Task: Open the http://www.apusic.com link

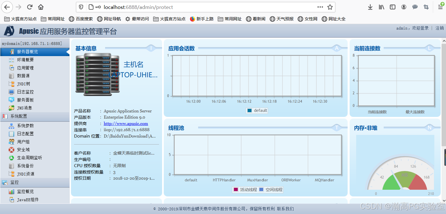Action: (126, 124)
